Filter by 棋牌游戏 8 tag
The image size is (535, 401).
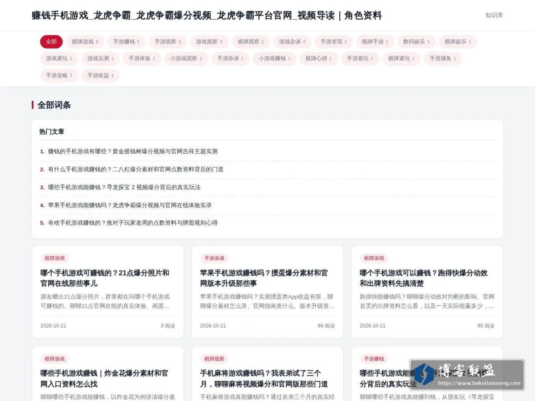85,42
